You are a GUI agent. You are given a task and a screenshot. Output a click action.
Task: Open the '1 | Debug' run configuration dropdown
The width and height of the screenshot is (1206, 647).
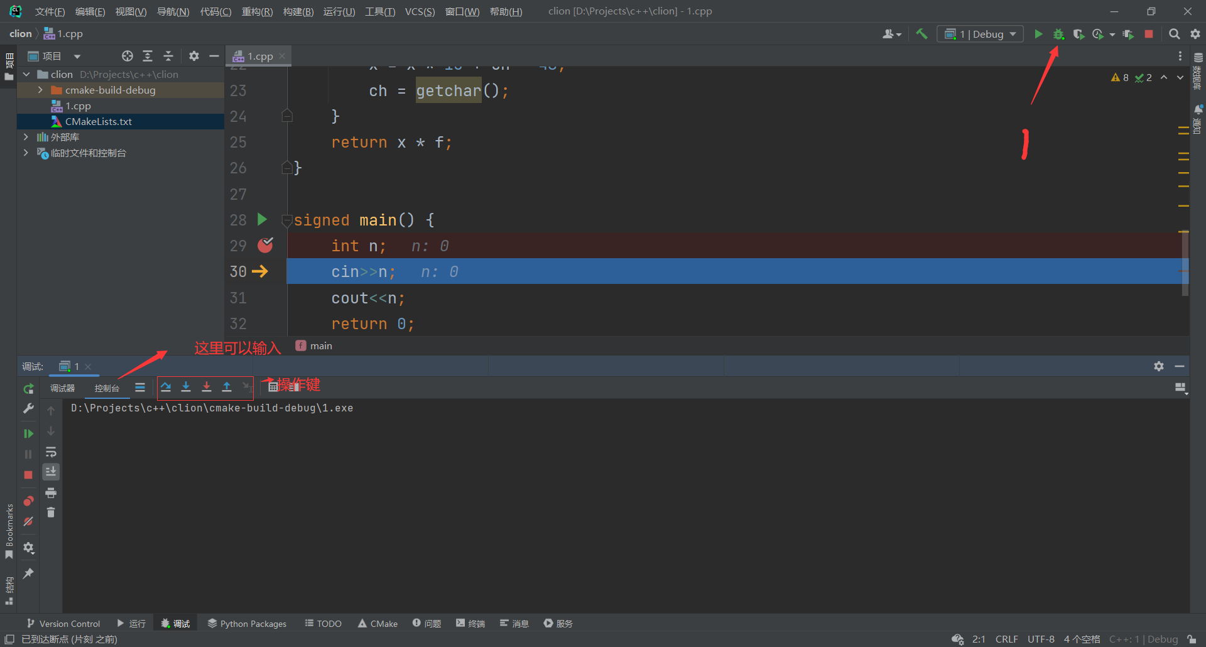coord(980,35)
